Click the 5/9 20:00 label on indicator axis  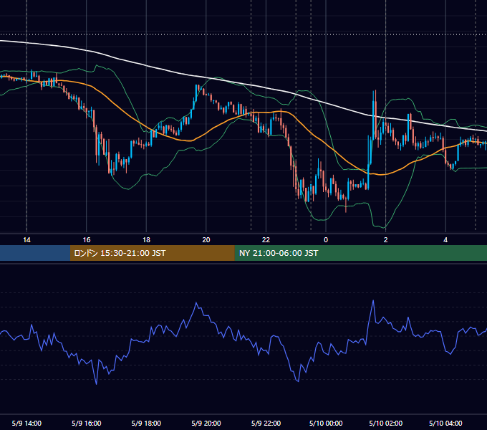[206, 423]
